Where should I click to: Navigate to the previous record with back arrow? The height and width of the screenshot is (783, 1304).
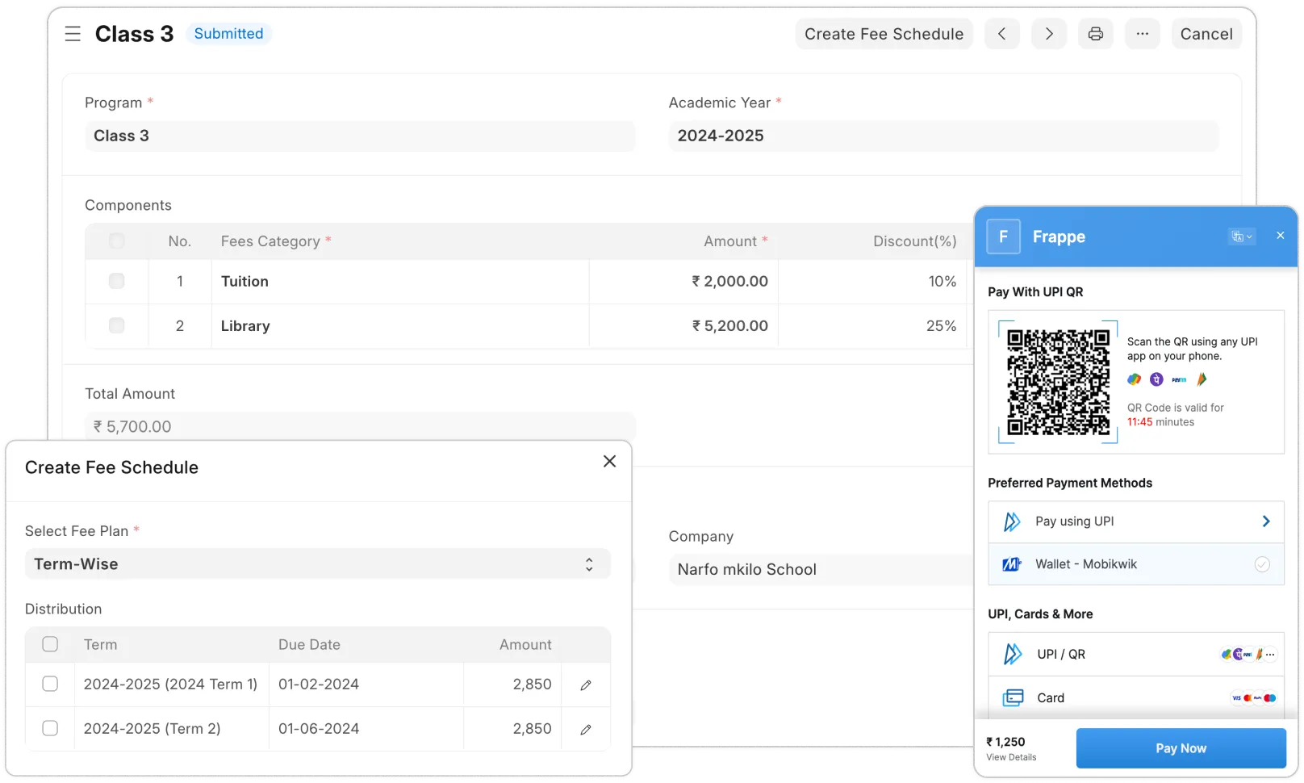point(1002,33)
